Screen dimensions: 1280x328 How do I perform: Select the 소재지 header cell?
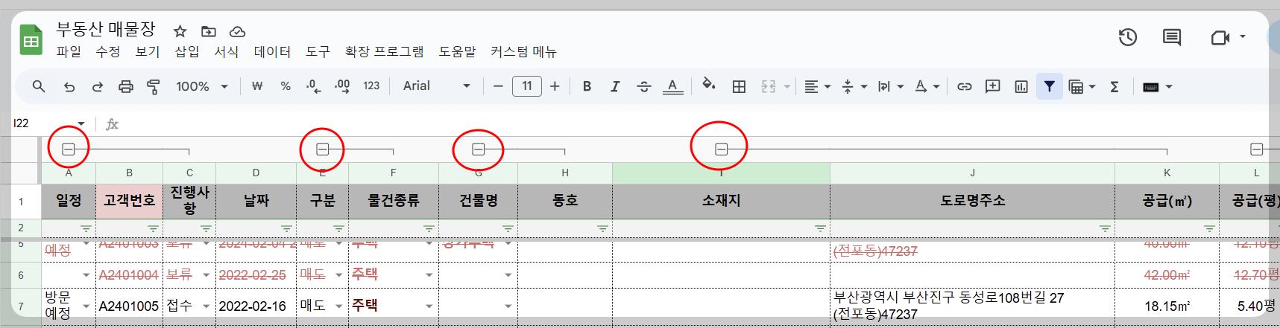coord(721,201)
